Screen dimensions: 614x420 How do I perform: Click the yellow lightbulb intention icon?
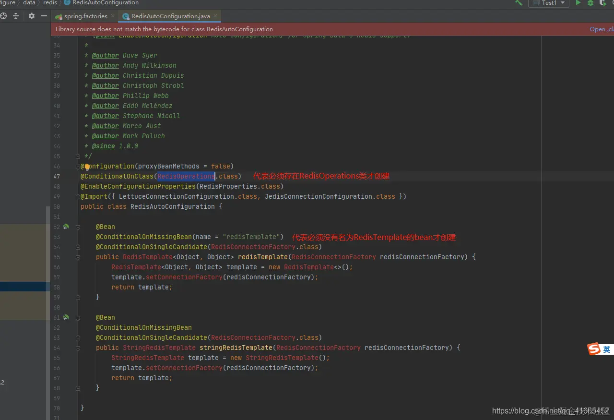(x=87, y=167)
